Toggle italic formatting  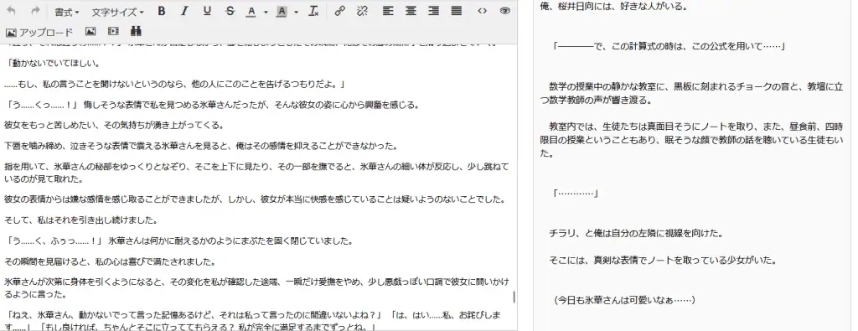(x=184, y=11)
